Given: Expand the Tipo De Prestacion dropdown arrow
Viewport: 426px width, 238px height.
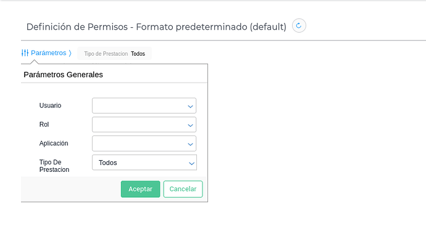Looking at the screenshot, I should (191, 163).
